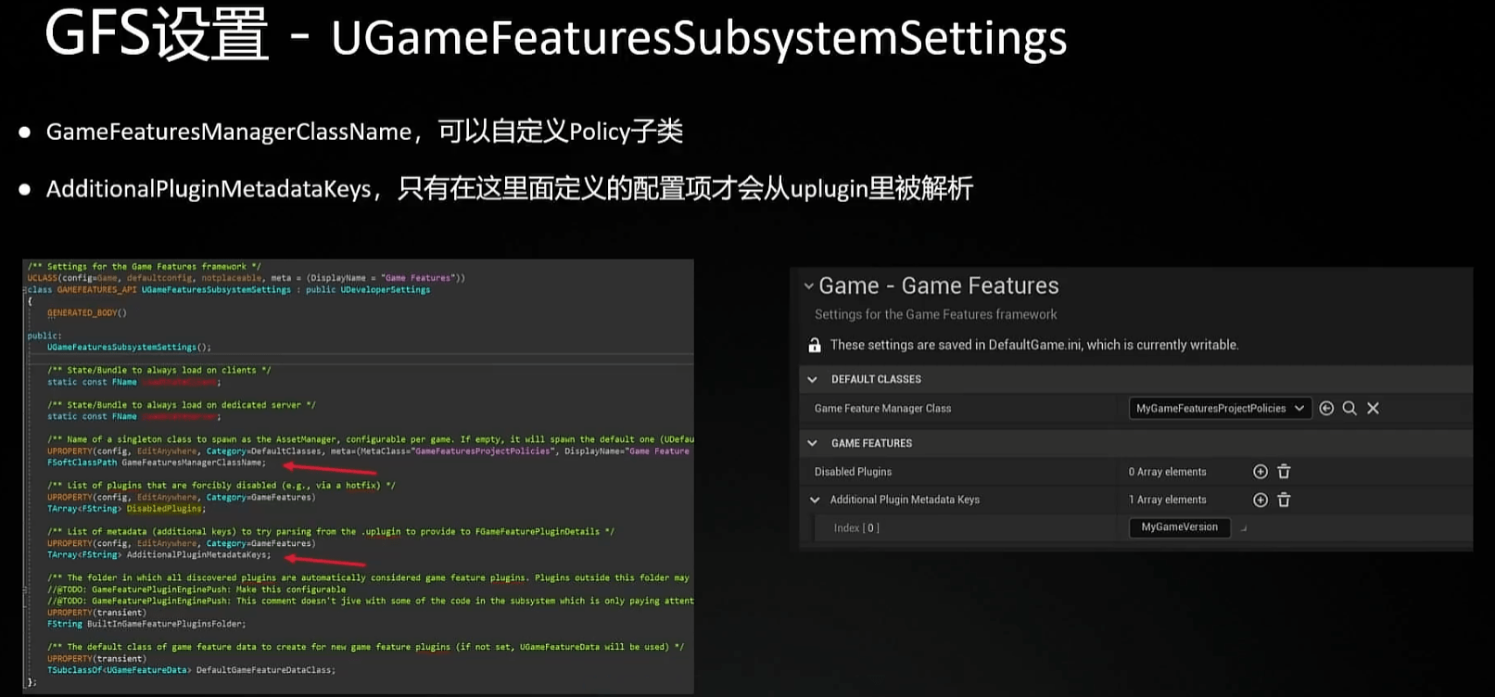
Task: Empty the Disabled Plugins array with trash icon
Action: coord(1284,472)
